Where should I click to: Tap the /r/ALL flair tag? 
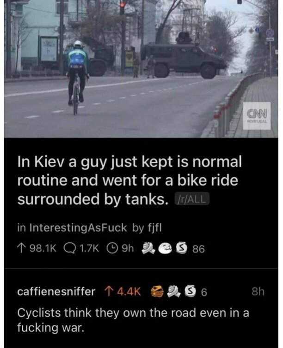(191, 199)
